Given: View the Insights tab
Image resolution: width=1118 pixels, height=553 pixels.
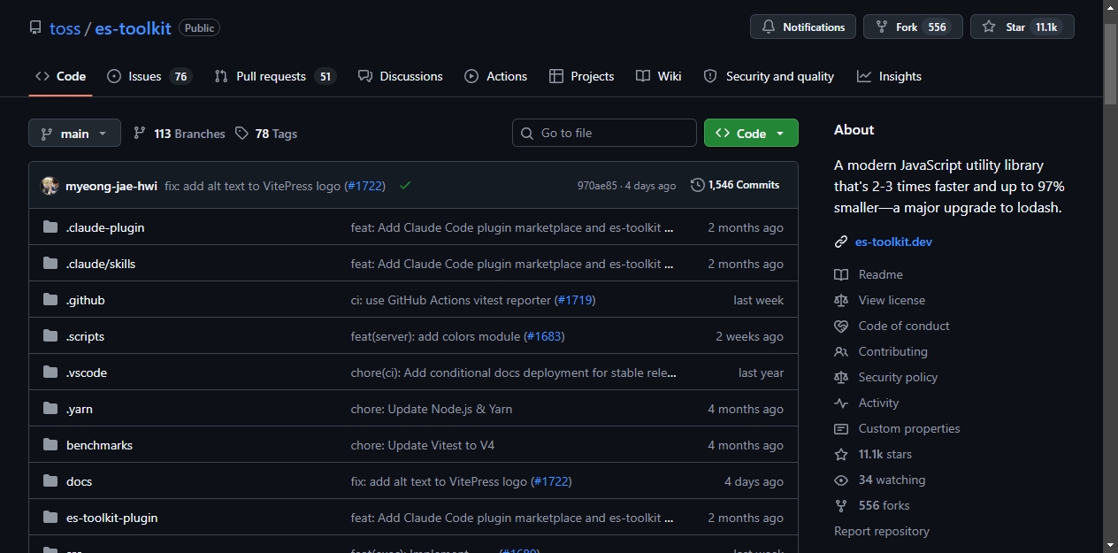Looking at the screenshot, I should point(889,76).
